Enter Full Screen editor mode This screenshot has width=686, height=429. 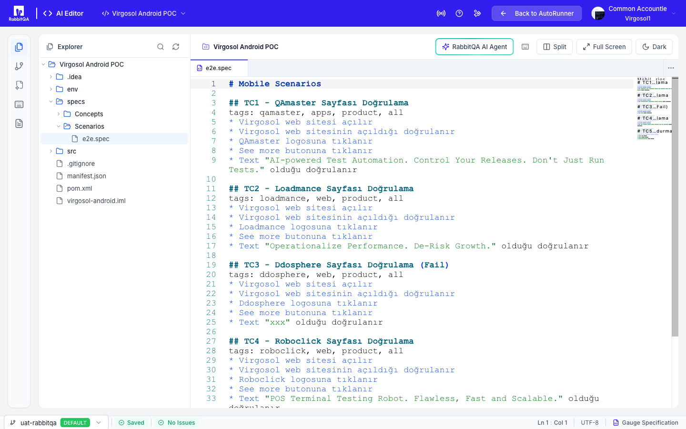coord(604,47)
